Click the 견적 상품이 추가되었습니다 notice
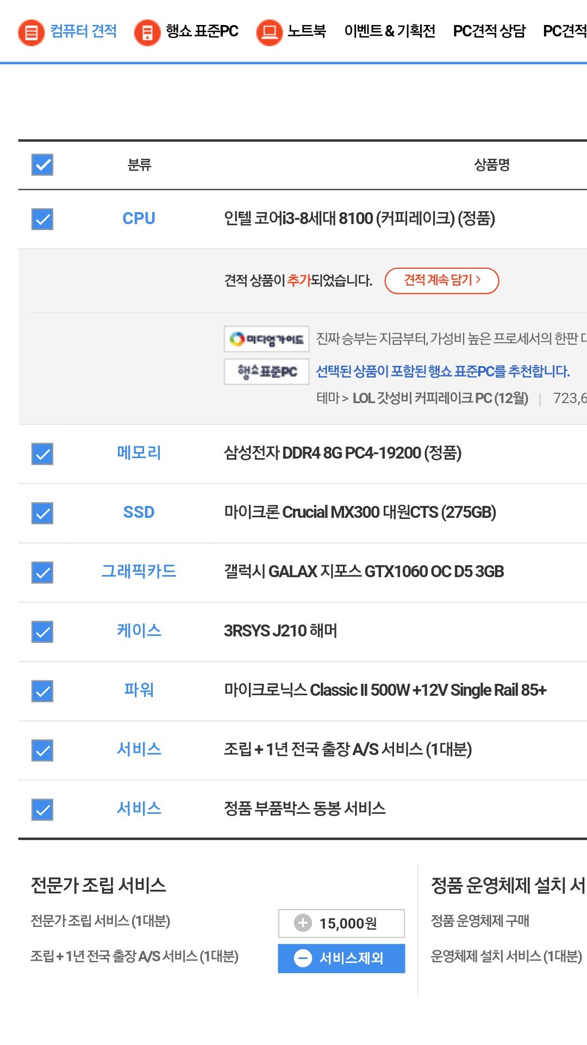587x1045 pixels. tap(298, 281)
